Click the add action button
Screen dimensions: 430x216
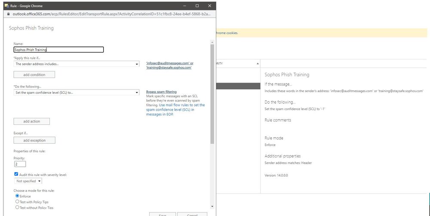point(31,121)
